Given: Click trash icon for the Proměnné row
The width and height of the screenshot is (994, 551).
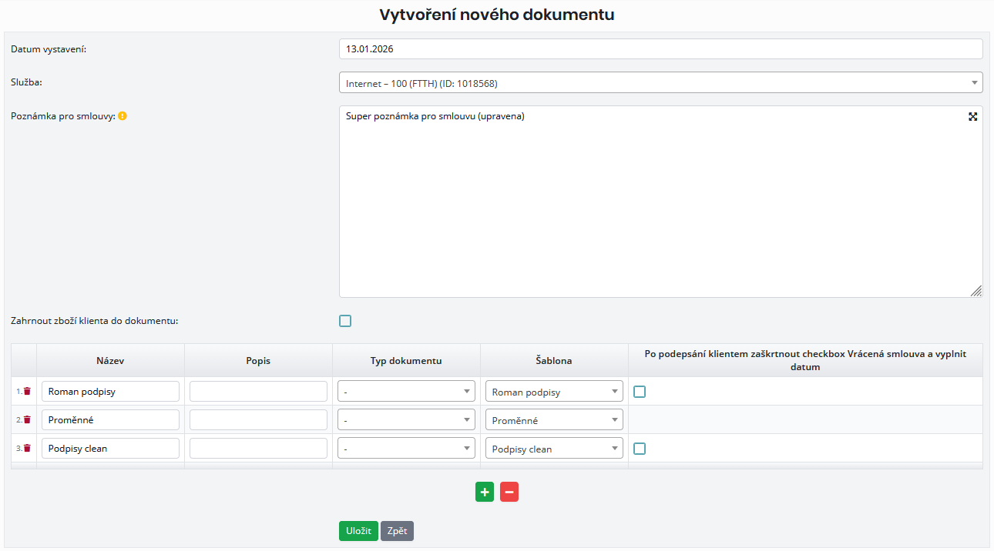Looking at the screenshot, I should coord(27,419).
